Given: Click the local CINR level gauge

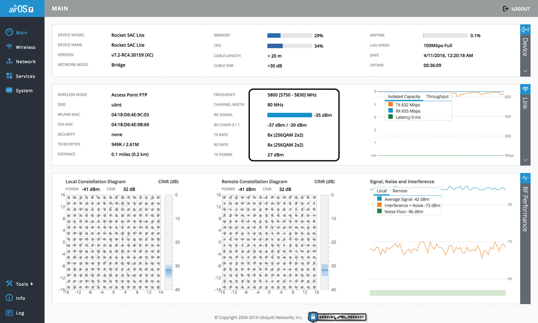Looking at the screenshot, I should (169, 242).
